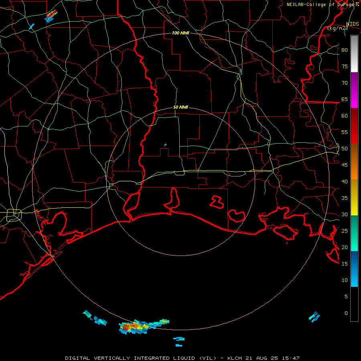Click the (kg/m2) units label
This screenshot has width=361, height=361.
click(337, 28)
